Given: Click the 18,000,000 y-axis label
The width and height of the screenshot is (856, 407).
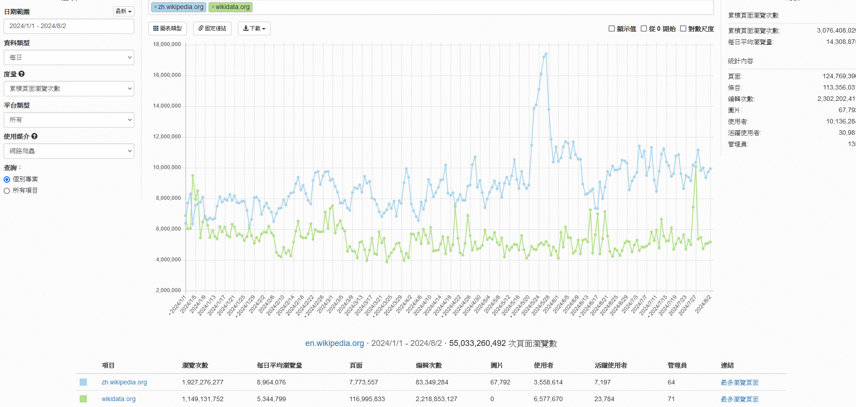Looking at the screenshot, I should [167, 44].
